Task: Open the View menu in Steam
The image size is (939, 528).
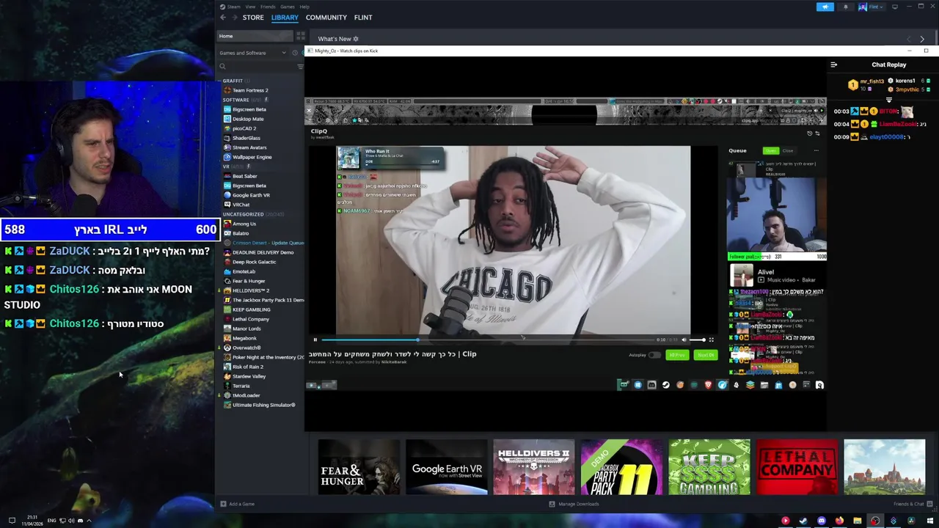Action: [x=250, y=7]
